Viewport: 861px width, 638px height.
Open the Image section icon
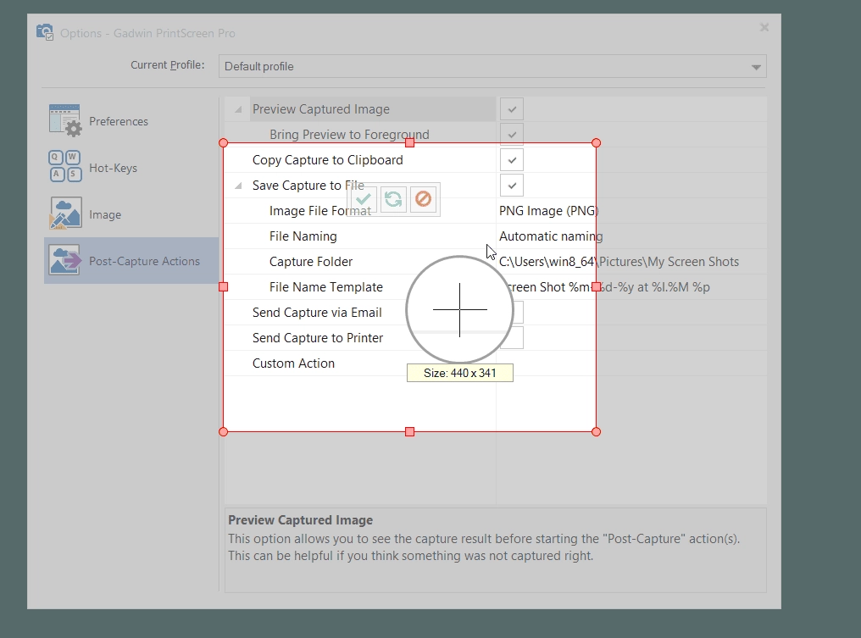pos(65,214)
